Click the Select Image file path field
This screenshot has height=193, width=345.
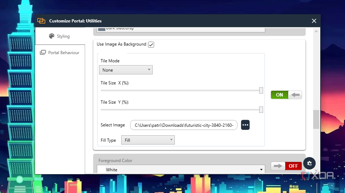tap(184, 125)
